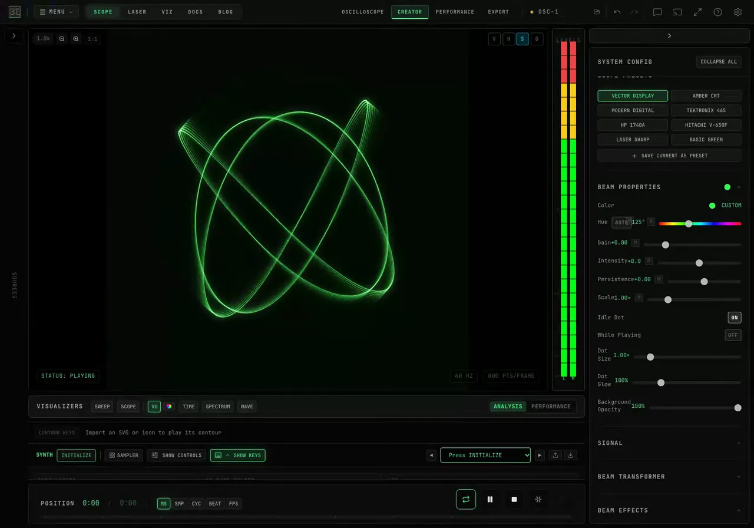Image resolution: width=754 pixels, height=528 pixels.
Task: Open the MENU dropdown
Action: coord(56,12)
